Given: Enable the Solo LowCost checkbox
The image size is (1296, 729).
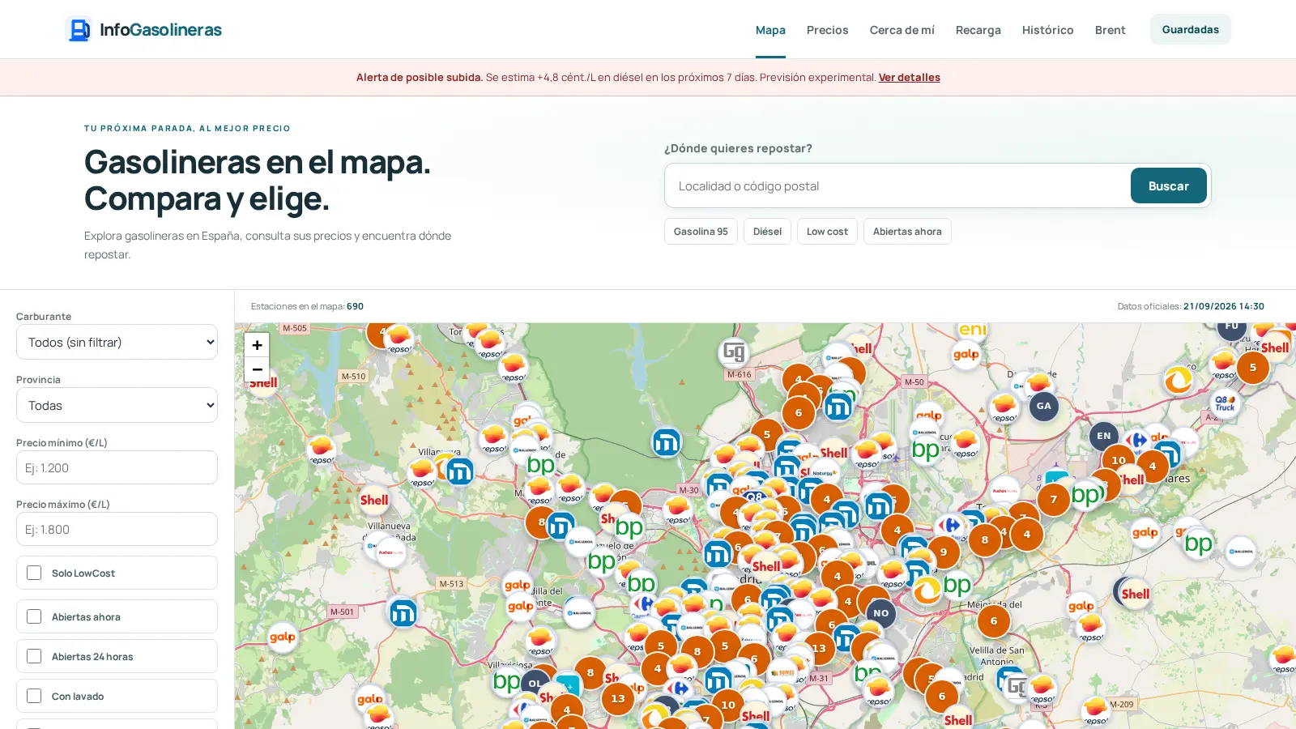Looking at the screenshot, I should point(34,573).
